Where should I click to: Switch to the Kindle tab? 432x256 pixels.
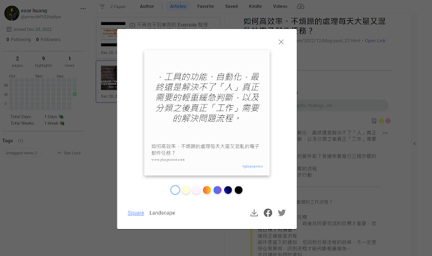(x=255, y=6)
